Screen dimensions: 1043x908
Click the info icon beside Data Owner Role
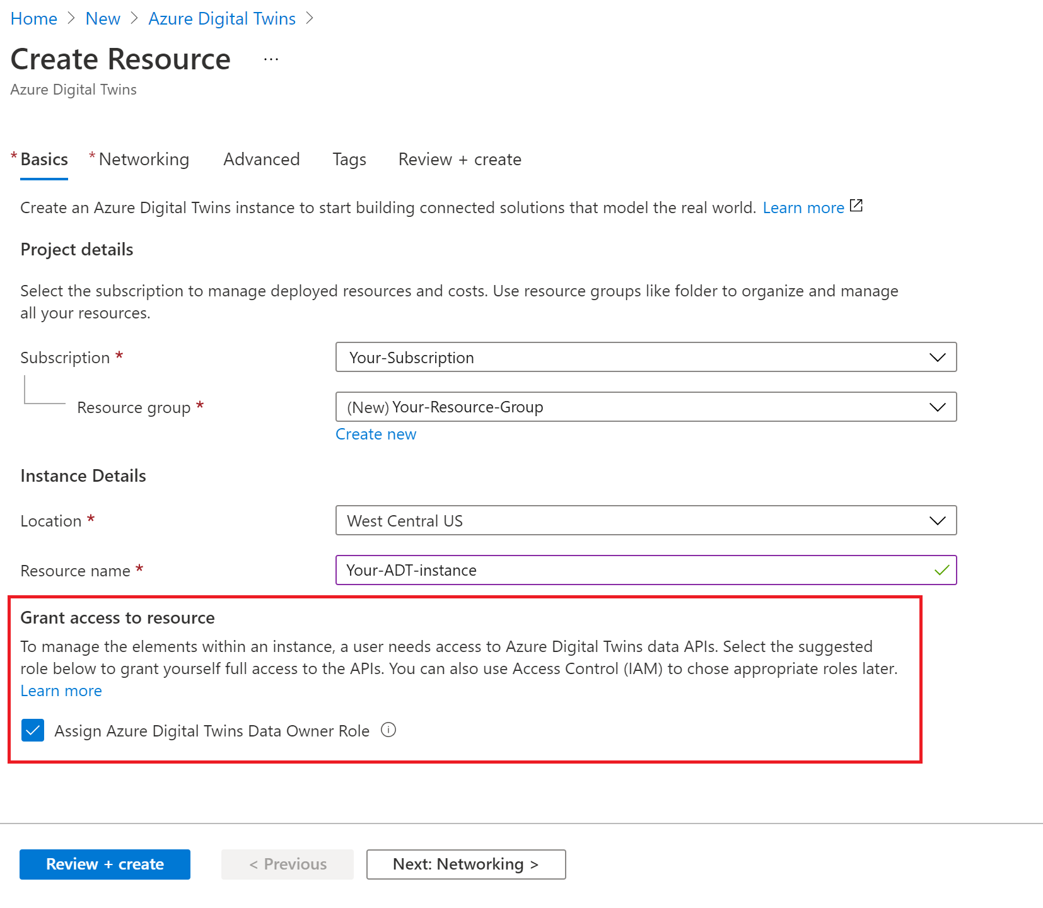[x=388, y=730]
